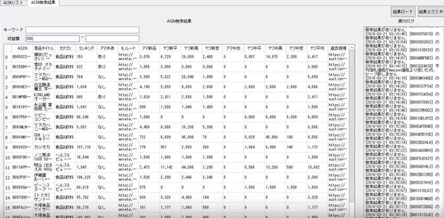Click the アマ新品 column header
The width and height of the screenshot is (444, 218).
pos(149,48)
